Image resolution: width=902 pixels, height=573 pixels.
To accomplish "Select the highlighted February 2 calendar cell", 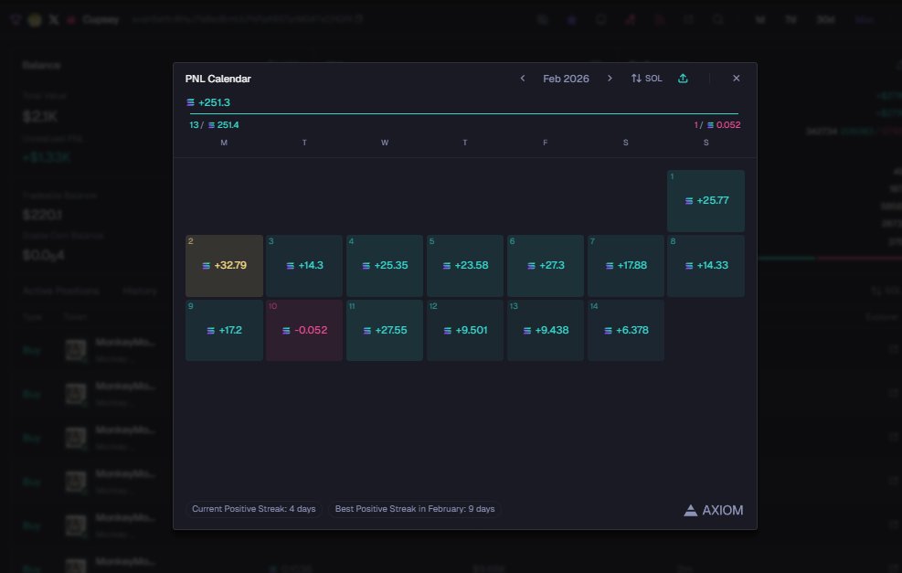I will click(x=224, y=265).
